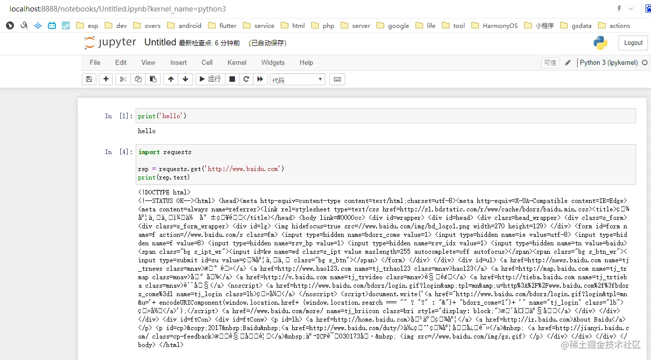The width and height of the screenshot is (651, 360).
Task: Select the In [4] cell prompt
Action: pos(119,152)
